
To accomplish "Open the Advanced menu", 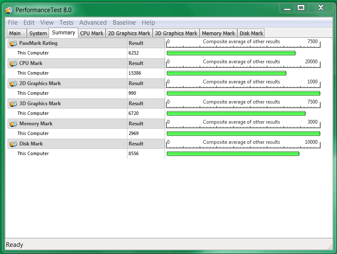I will tap(93, 23).
